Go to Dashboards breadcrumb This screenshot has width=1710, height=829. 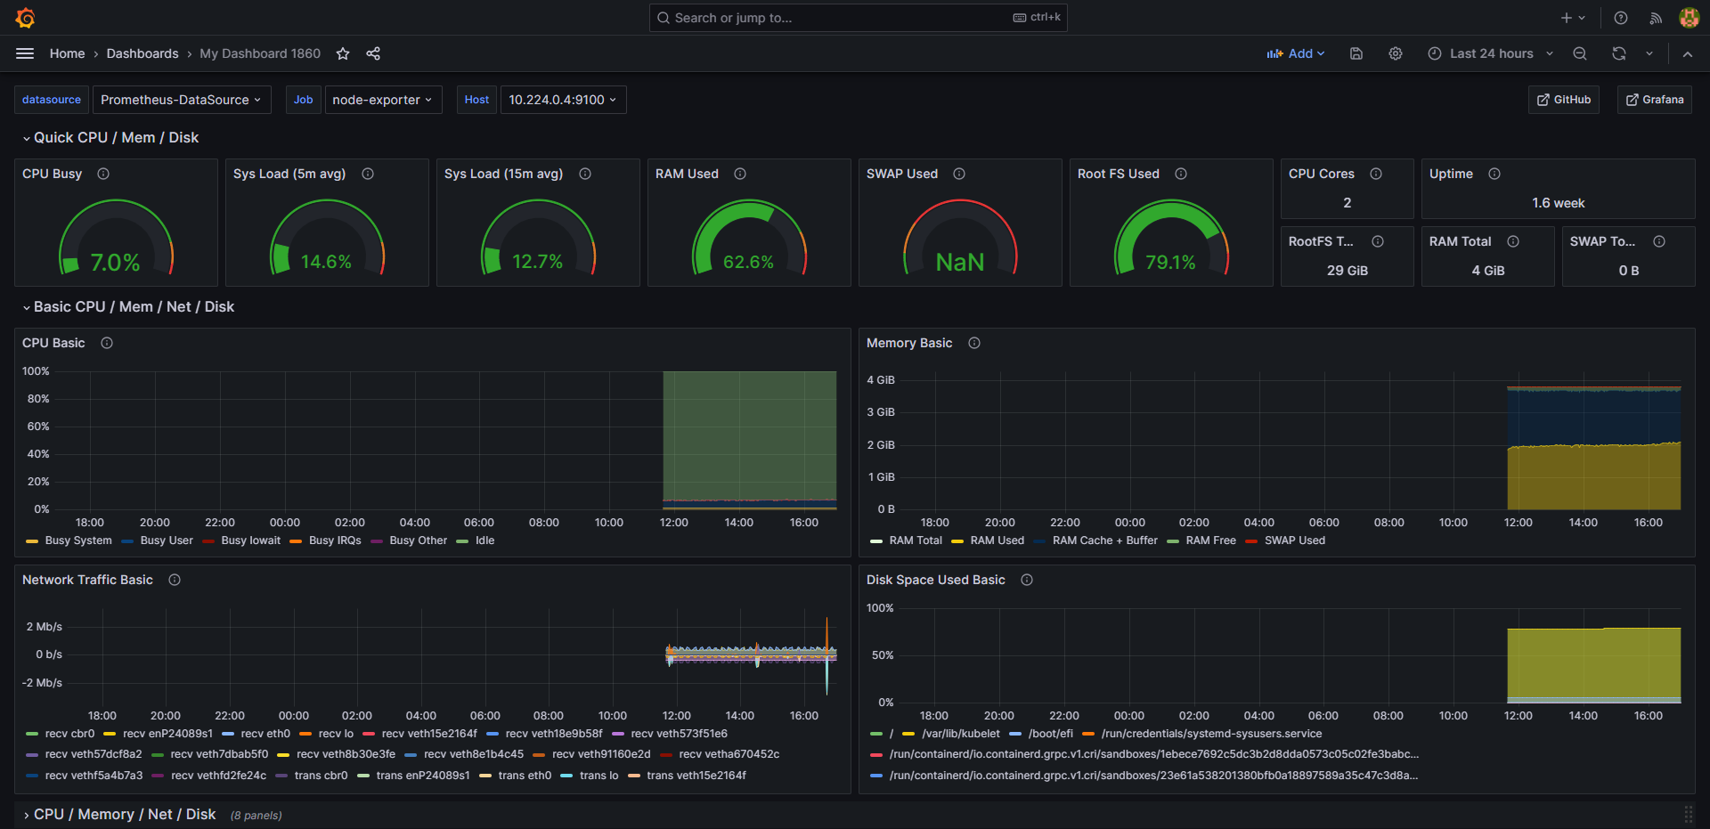tap(142, 53)
